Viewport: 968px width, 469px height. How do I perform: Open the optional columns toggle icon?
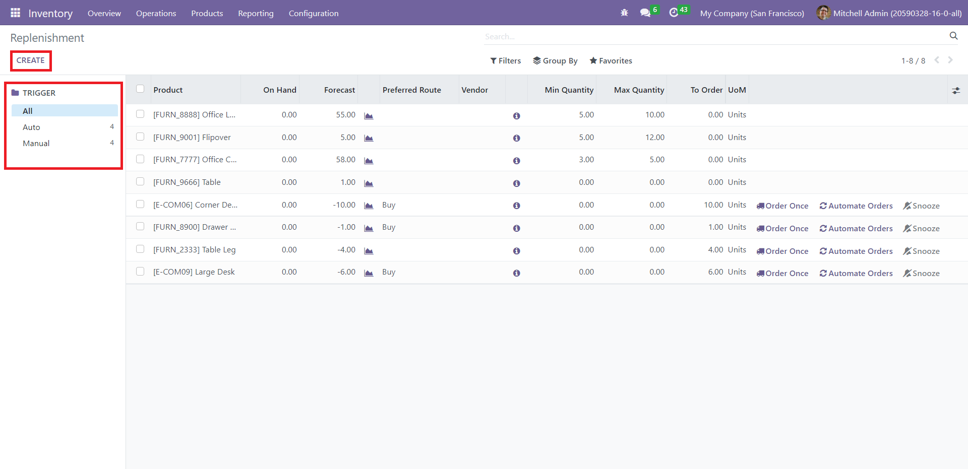[x=956, y=91]
